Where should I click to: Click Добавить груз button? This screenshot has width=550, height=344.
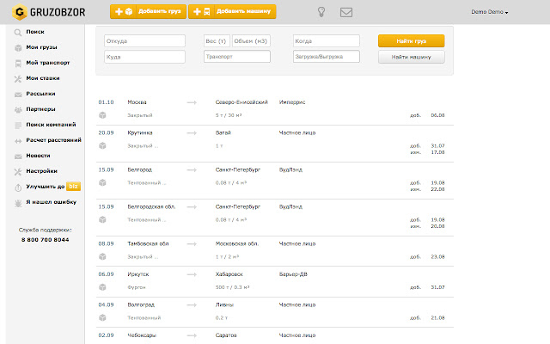point(148,11)
